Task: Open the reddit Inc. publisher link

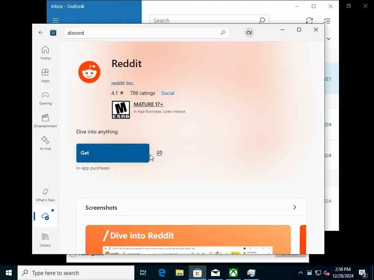Action: [123, 83]
